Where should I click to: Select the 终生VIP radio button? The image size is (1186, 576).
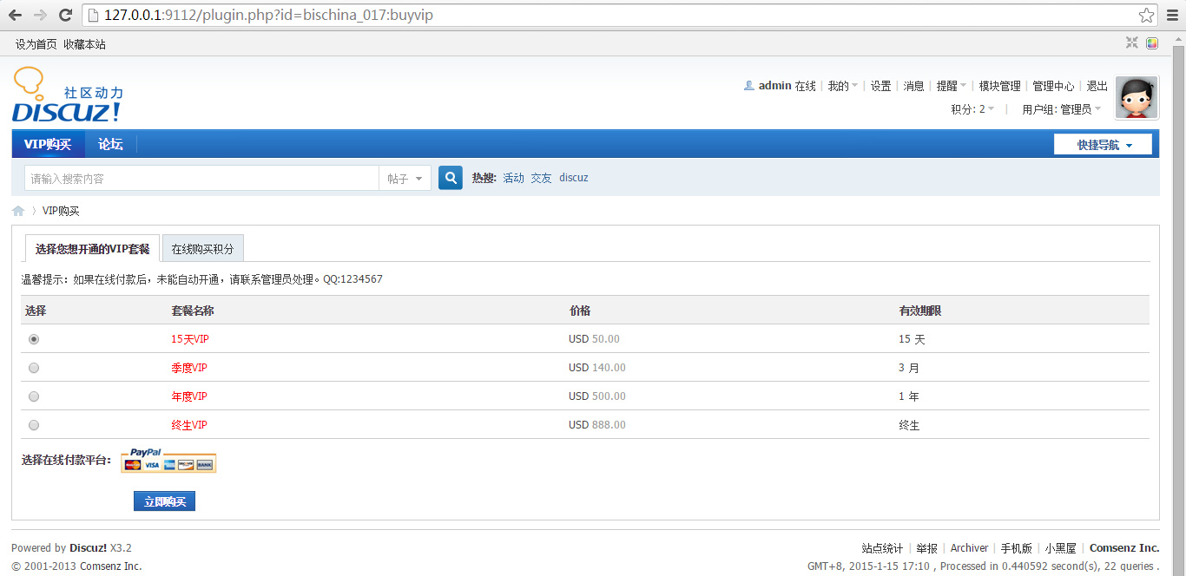click(34, 425)
